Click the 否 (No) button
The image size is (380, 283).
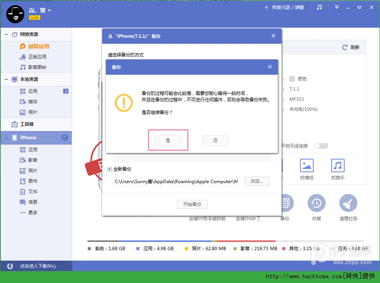[x=215, y=141]
